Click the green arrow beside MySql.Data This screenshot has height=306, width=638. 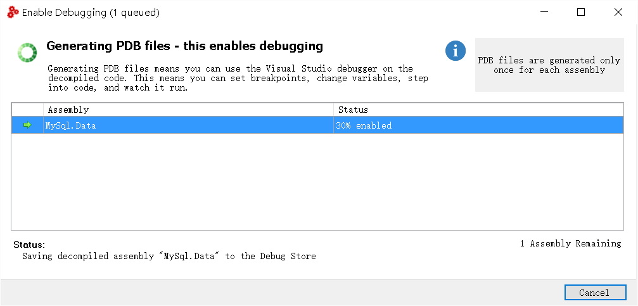coord(27,125)
